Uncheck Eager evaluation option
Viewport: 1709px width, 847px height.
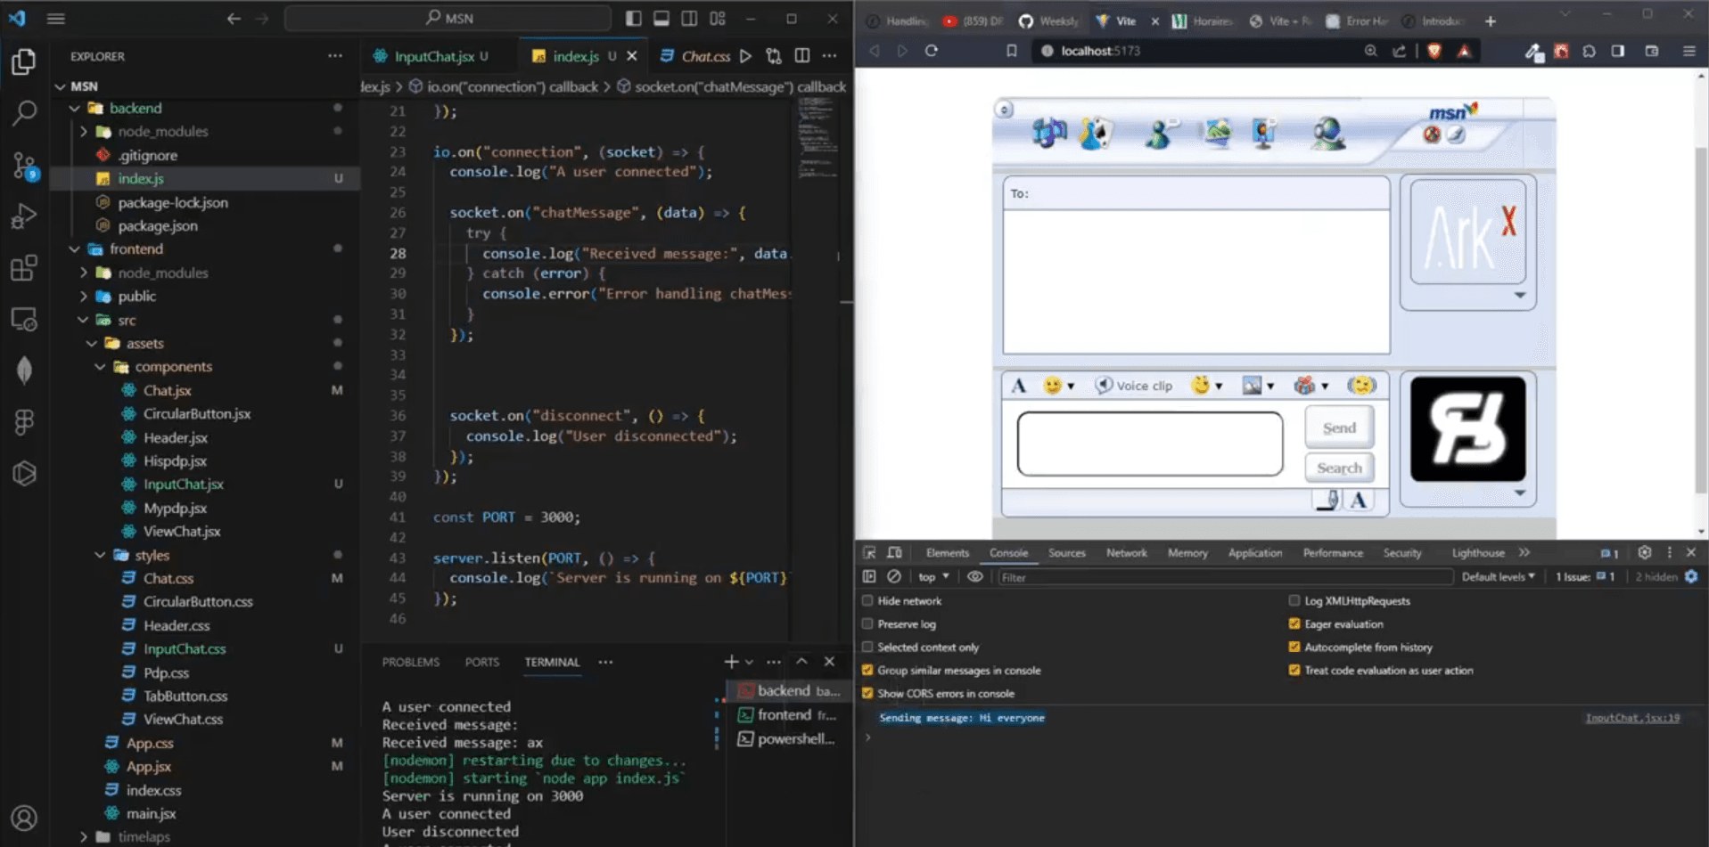1294,623
